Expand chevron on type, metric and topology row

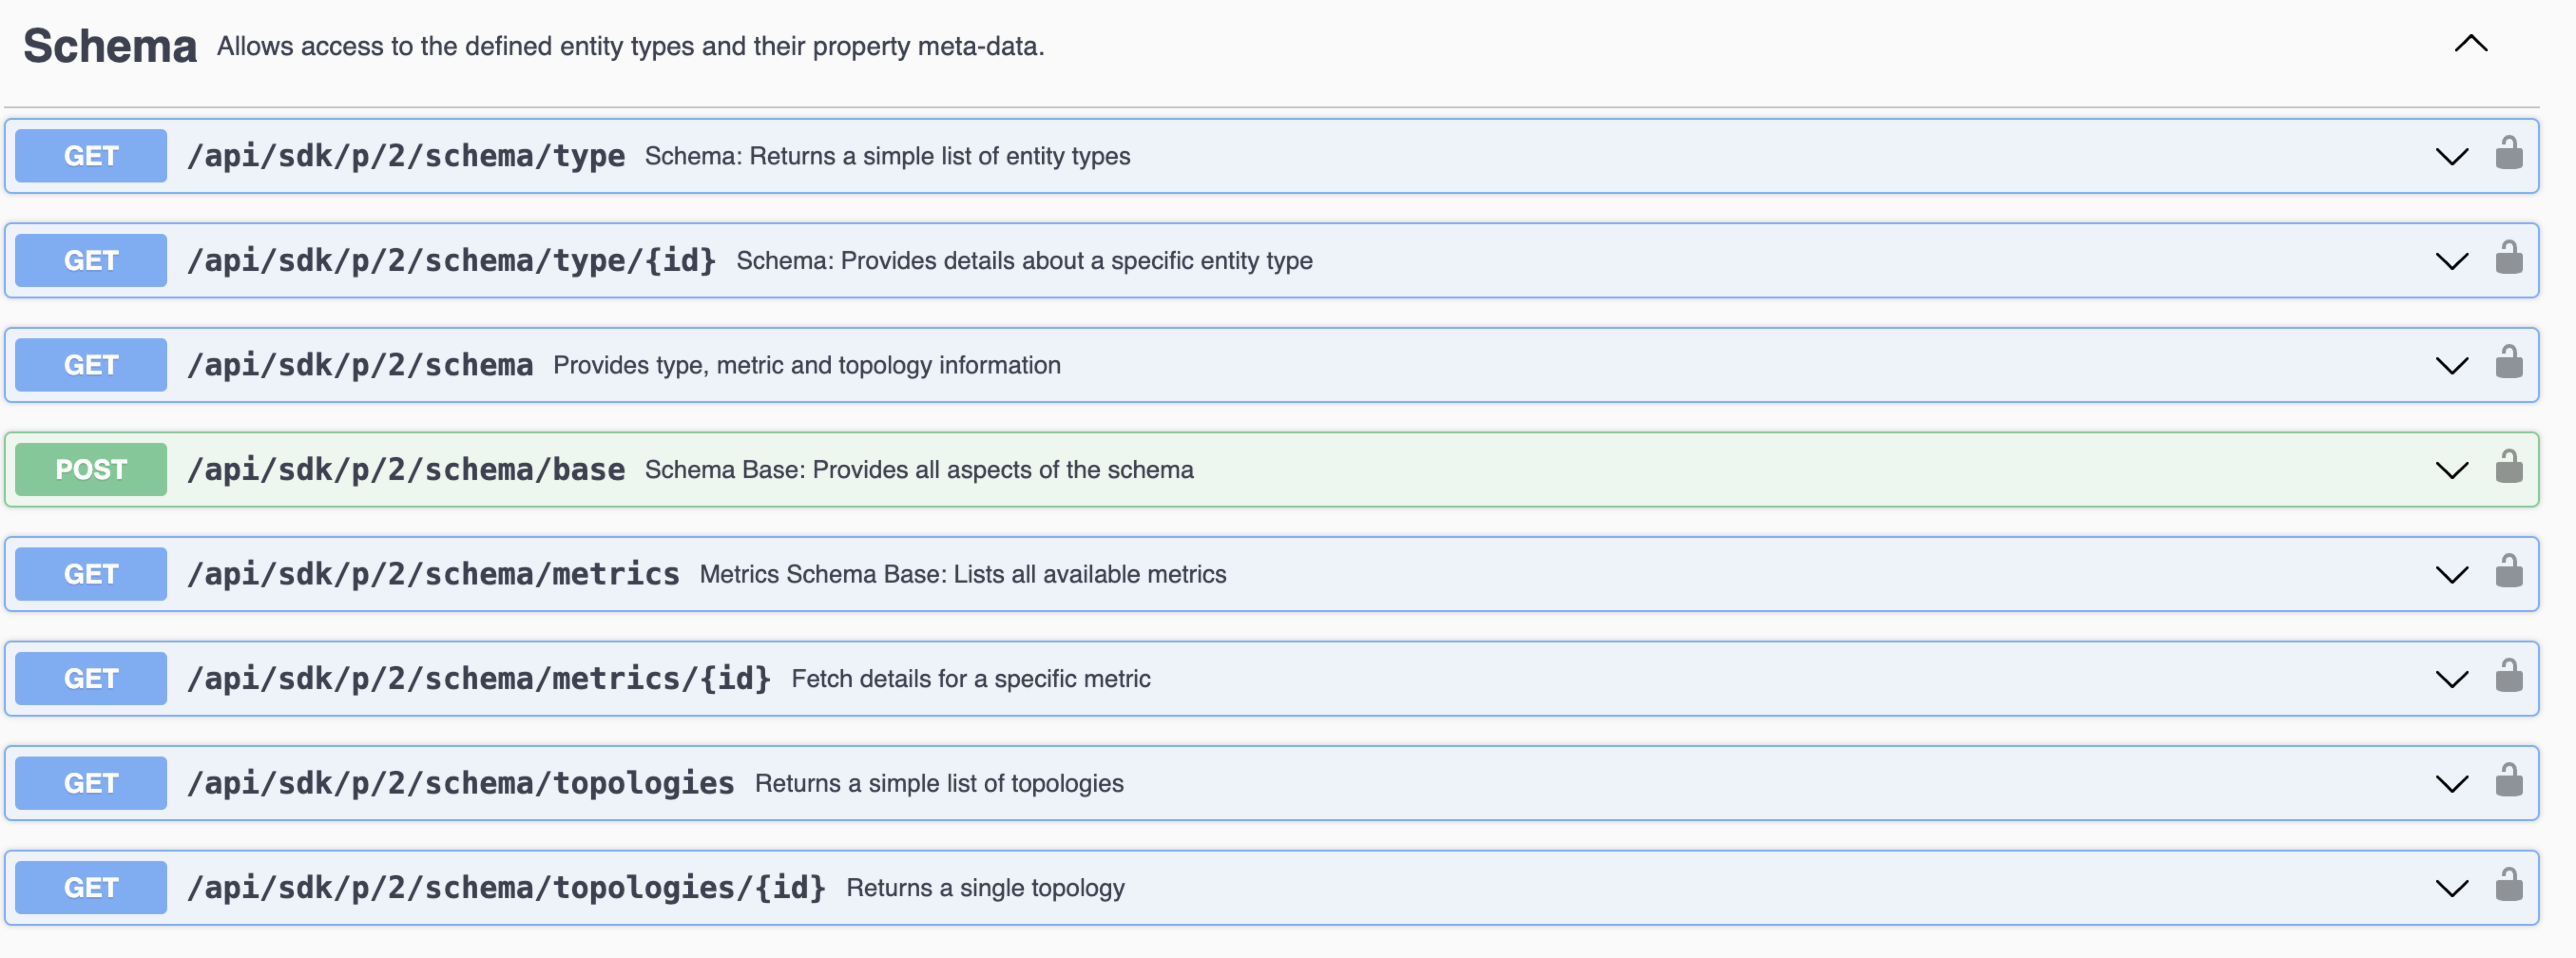pos(2451,366)
